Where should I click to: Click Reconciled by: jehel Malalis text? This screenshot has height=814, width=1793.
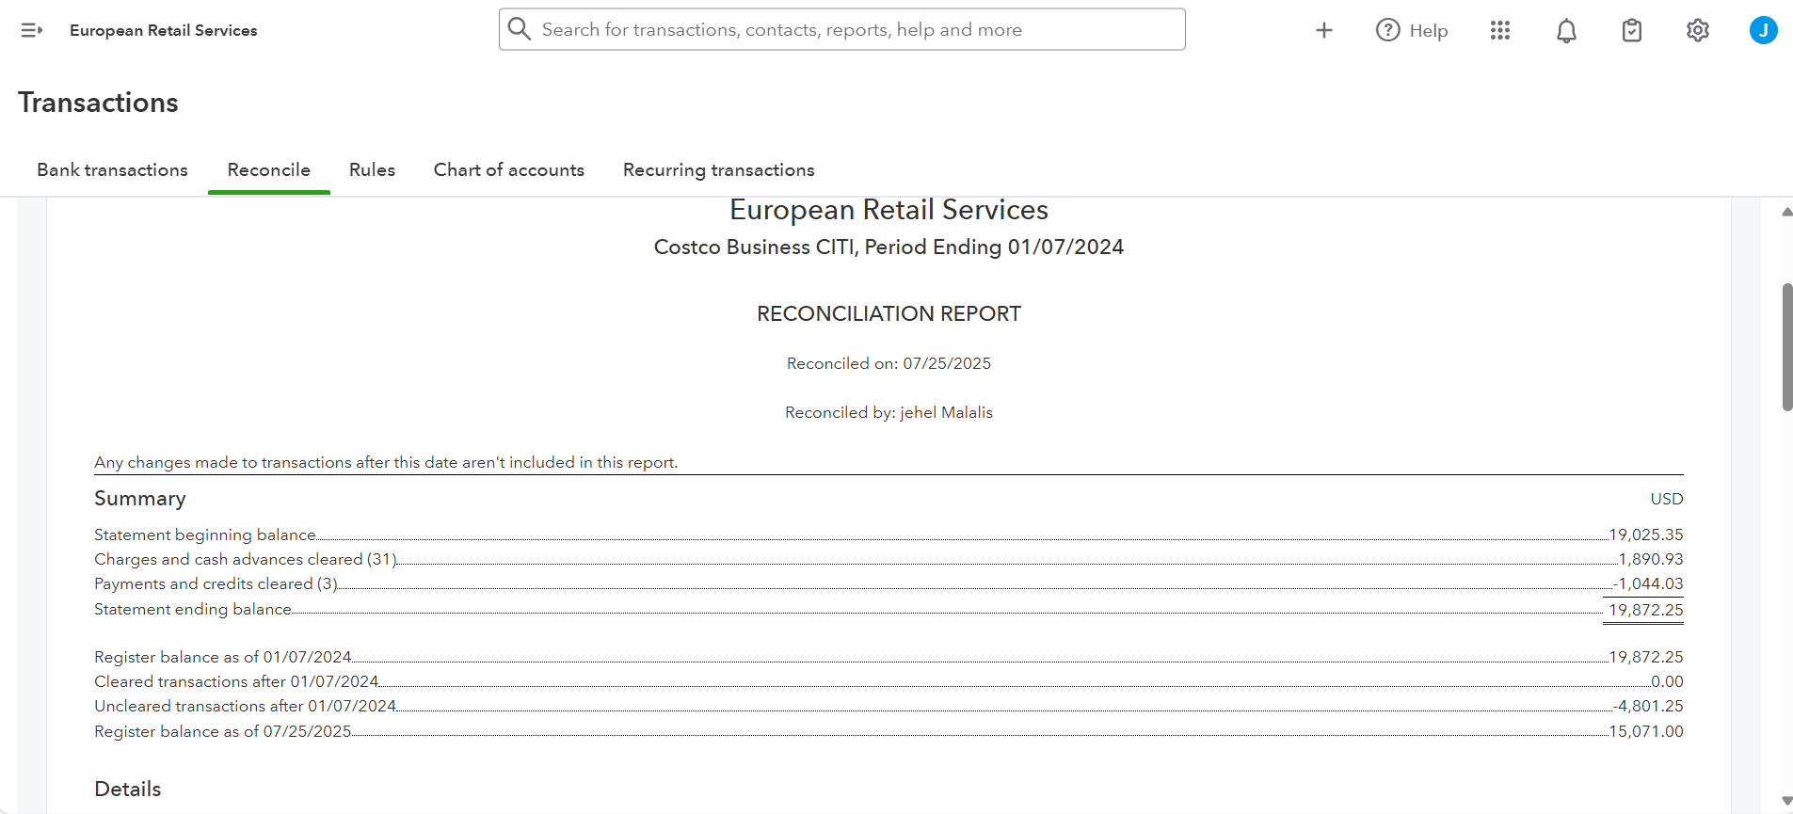point(888,412)
